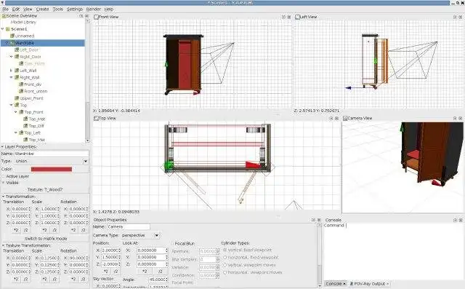
Task: Collapse the Top_Front tree node
Action: [16, 112]
